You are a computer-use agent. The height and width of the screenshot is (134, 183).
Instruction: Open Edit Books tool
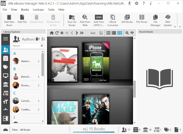pyautogui.click(x=127, y=19)
